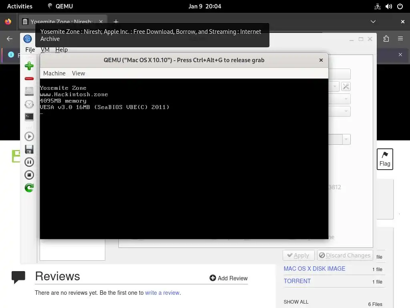Click the volume speaker tray icon

[388, 6]
